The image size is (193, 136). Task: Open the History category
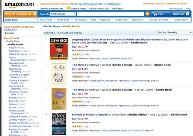tap(13, 104)
